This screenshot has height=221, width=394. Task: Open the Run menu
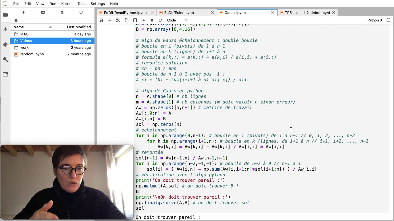53,4
